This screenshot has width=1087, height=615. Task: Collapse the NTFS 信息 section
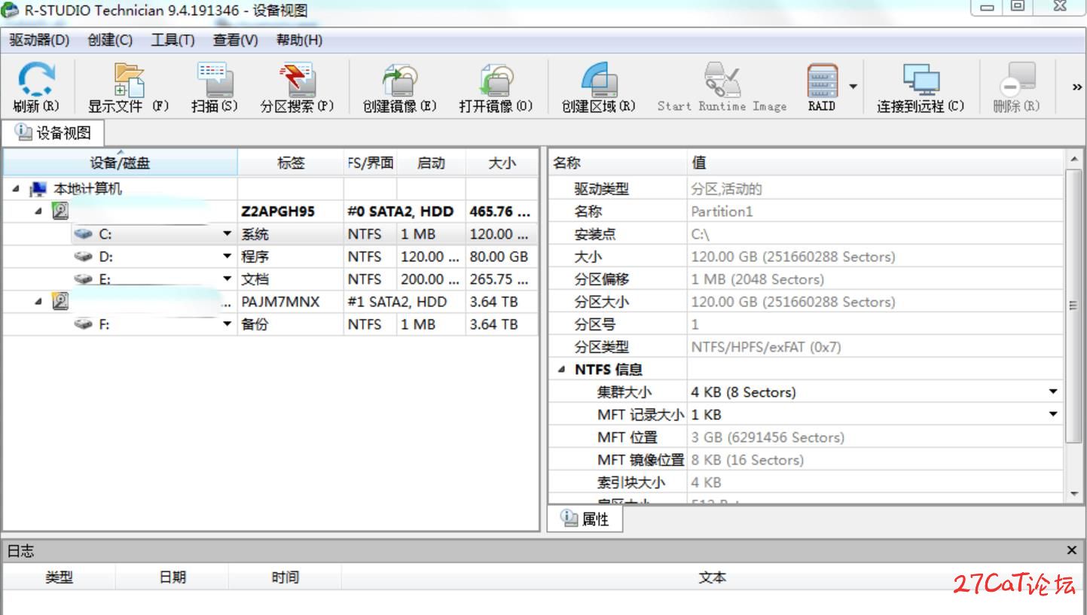pos(561,370)
